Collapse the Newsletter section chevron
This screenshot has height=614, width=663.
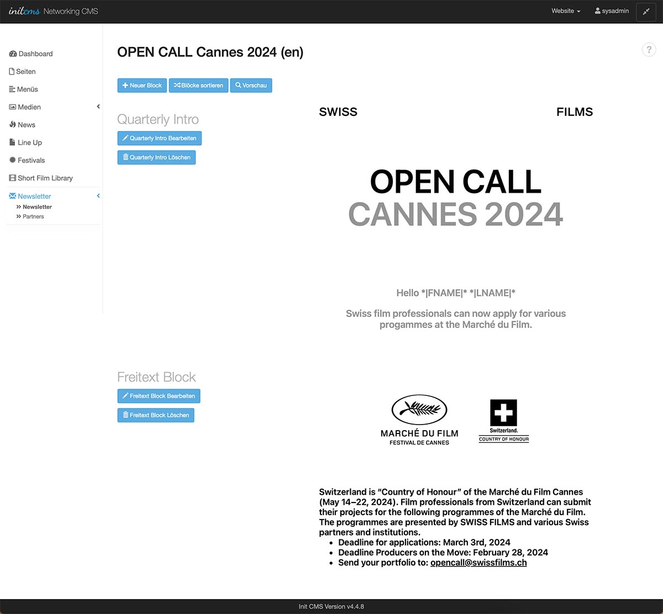(x=98, y=196)
